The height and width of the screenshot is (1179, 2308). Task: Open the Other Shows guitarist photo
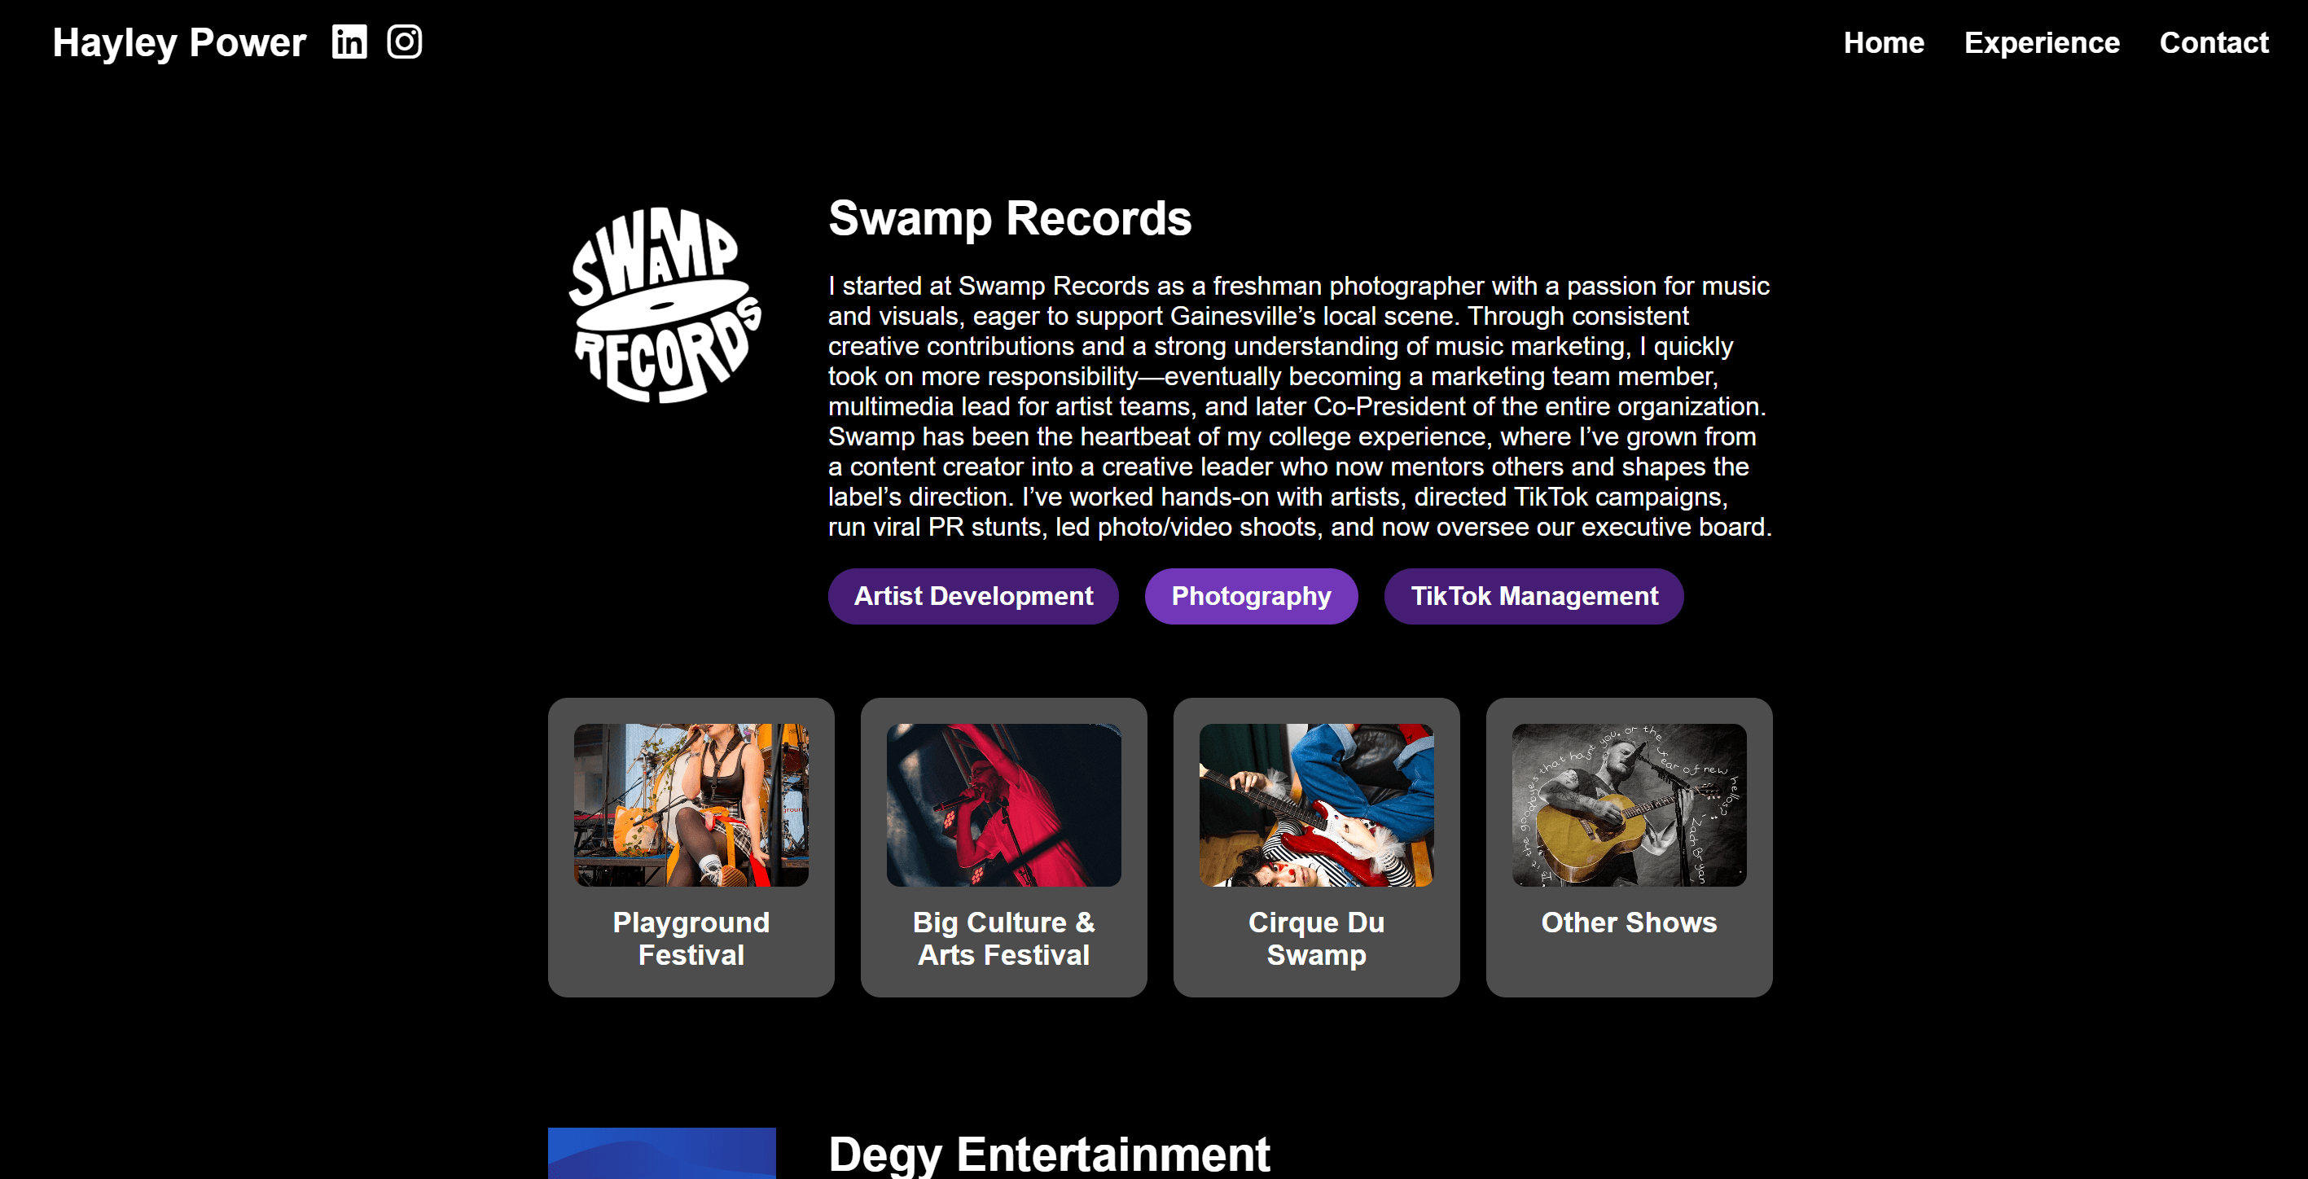(1629, 804)
